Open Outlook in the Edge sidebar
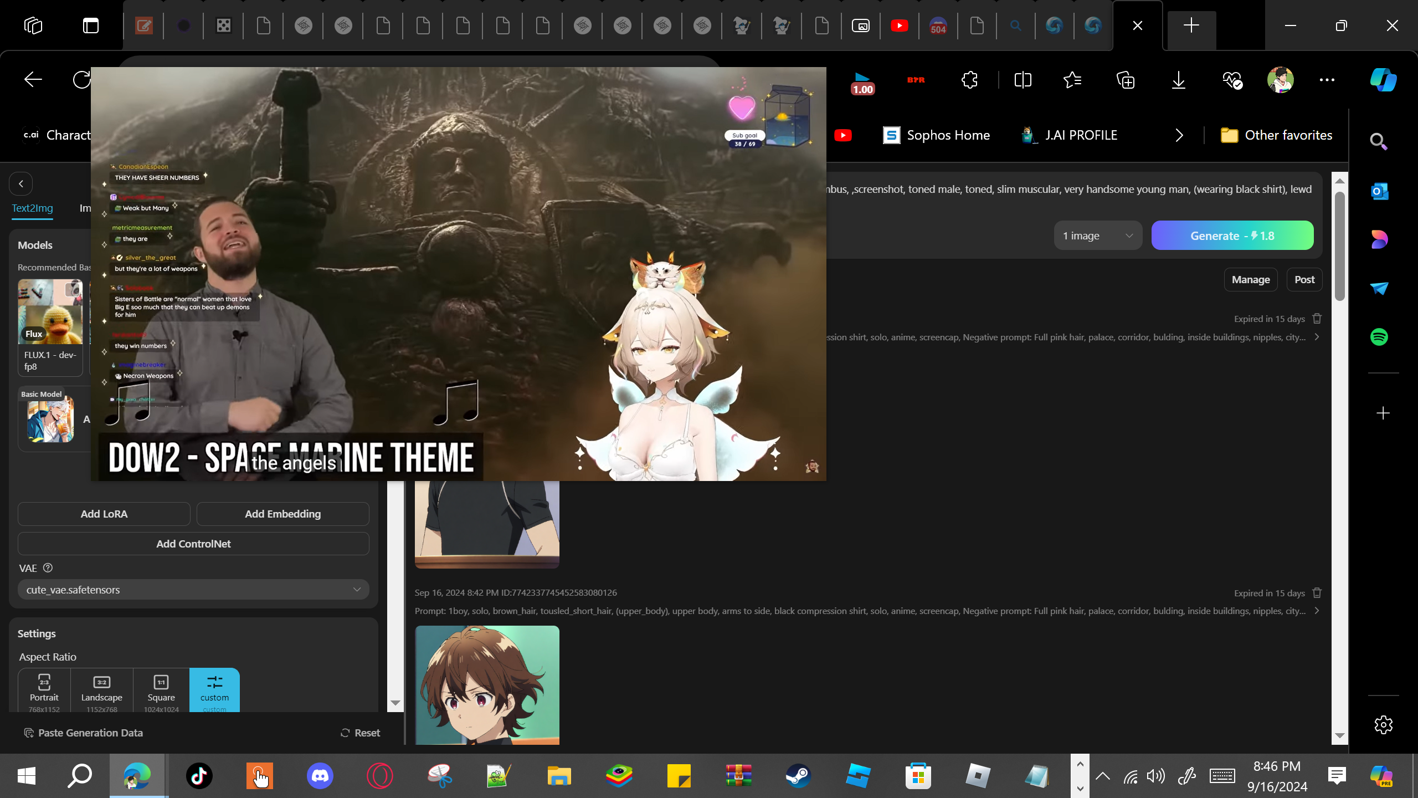The height and width of the screenshot is (798, 1418). [x=1379, y=191]
